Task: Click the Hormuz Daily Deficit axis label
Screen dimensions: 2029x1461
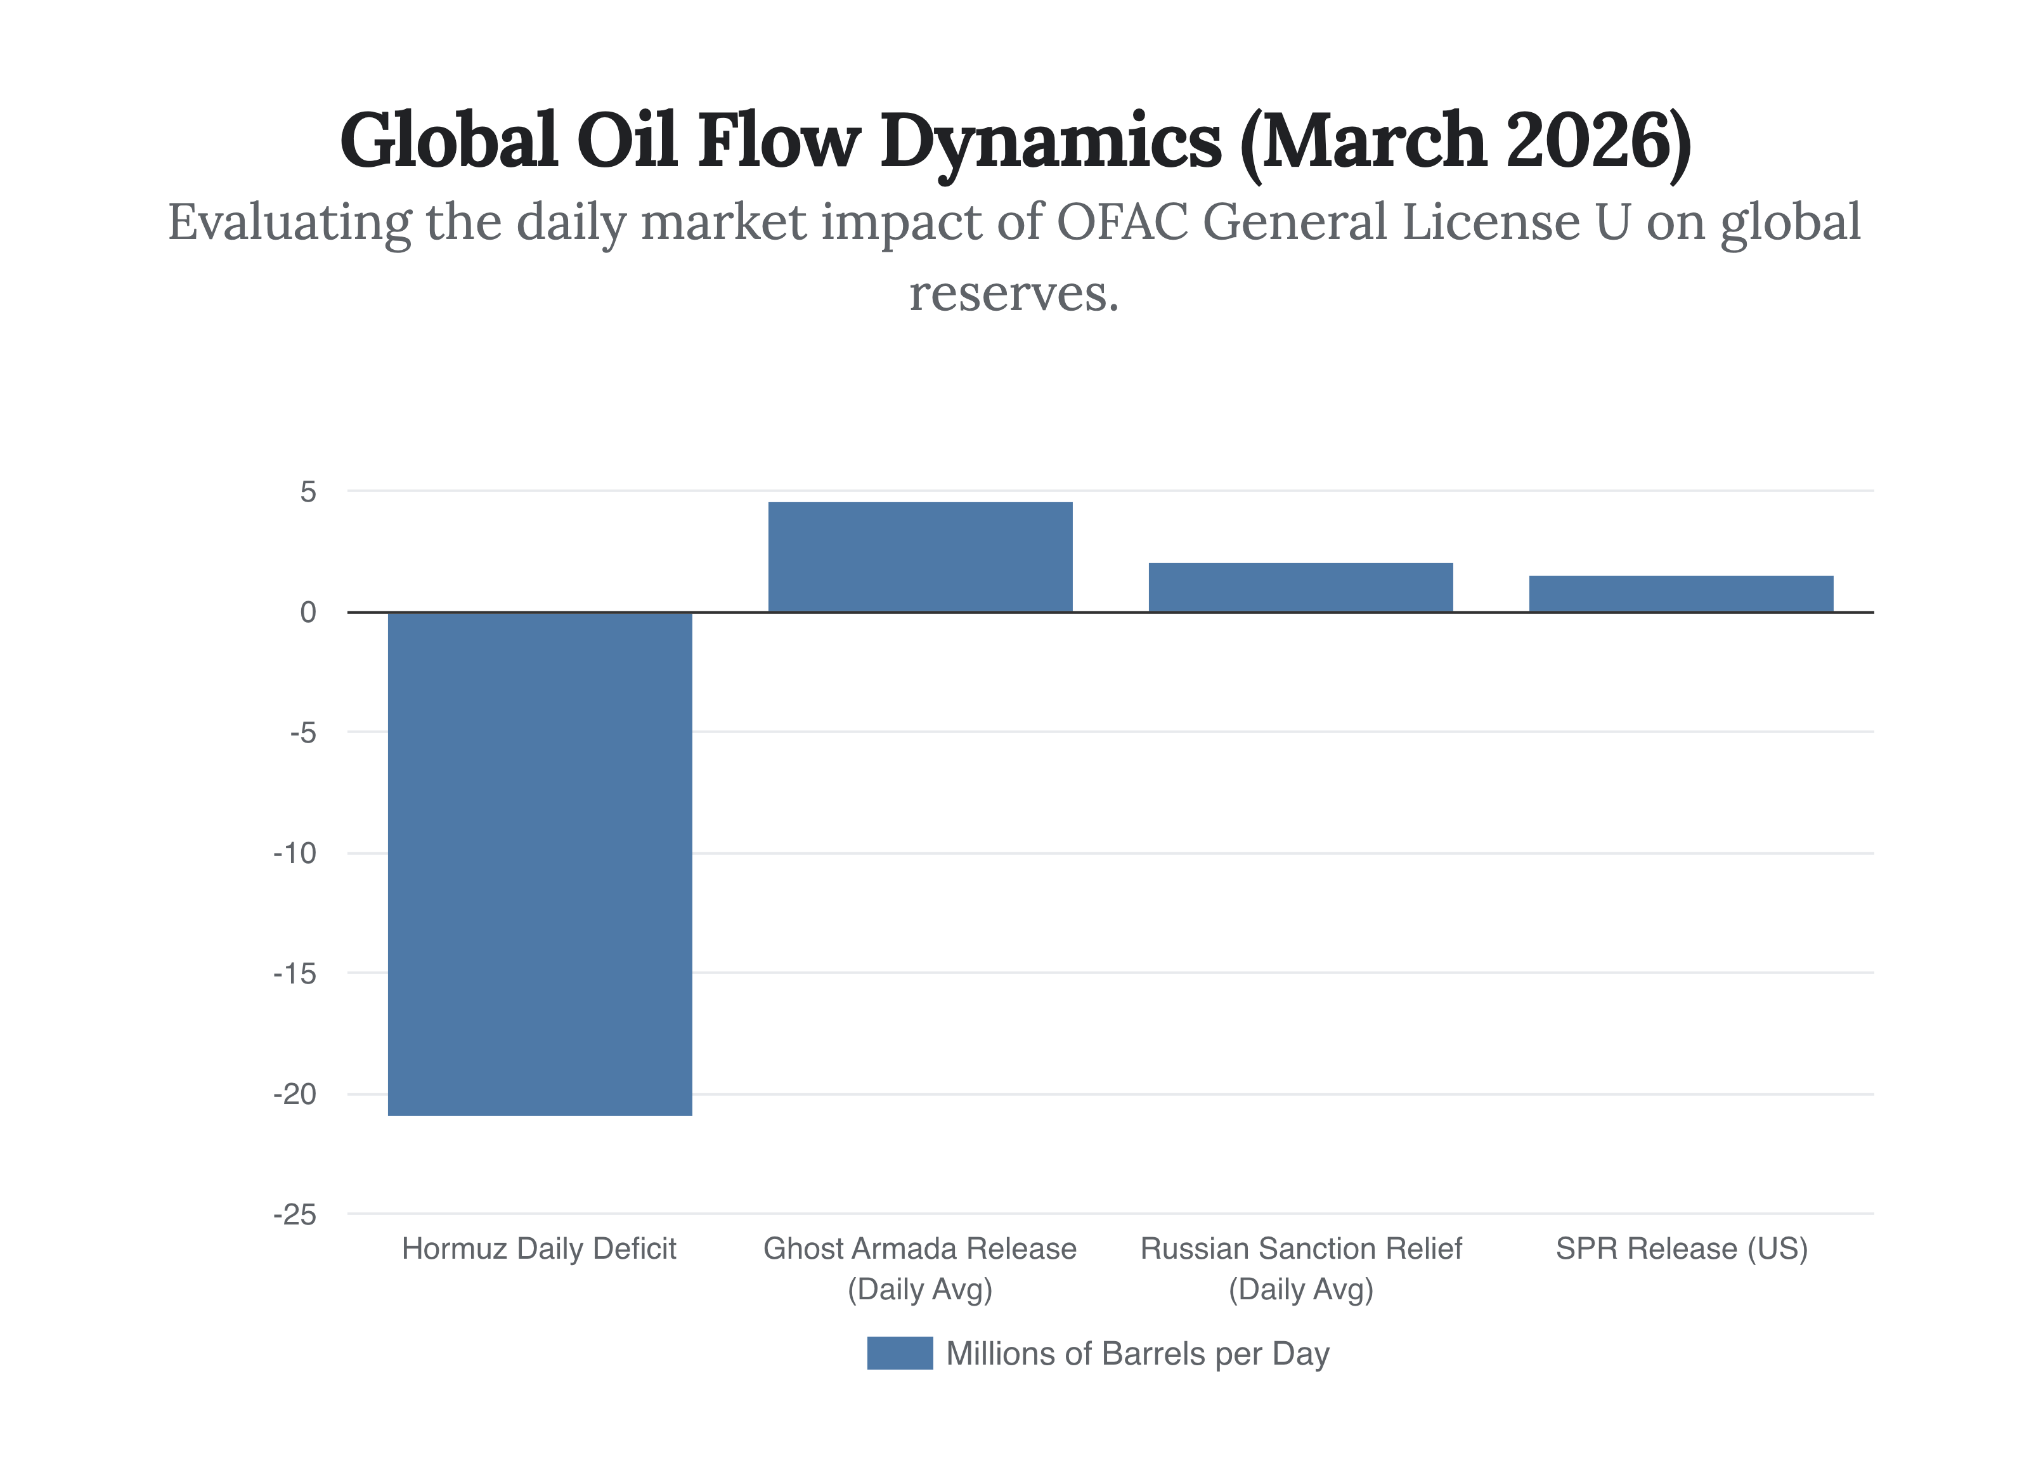Action: pyautogui.click(x=538, y=1248)
